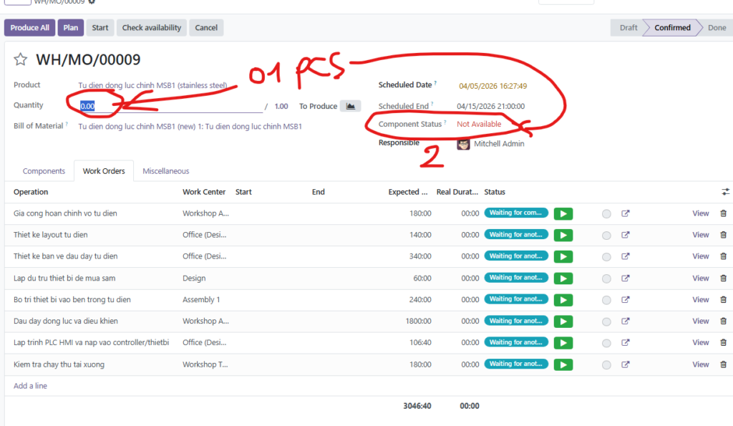Start the 'Gia cong hoan chinh vo tu dien' operation
The width and height of the screenshot is (733, 426).
(x=563, y=213)
